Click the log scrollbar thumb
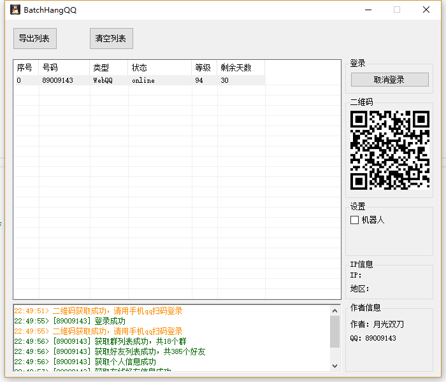446x382 pixels. point(334,332)
